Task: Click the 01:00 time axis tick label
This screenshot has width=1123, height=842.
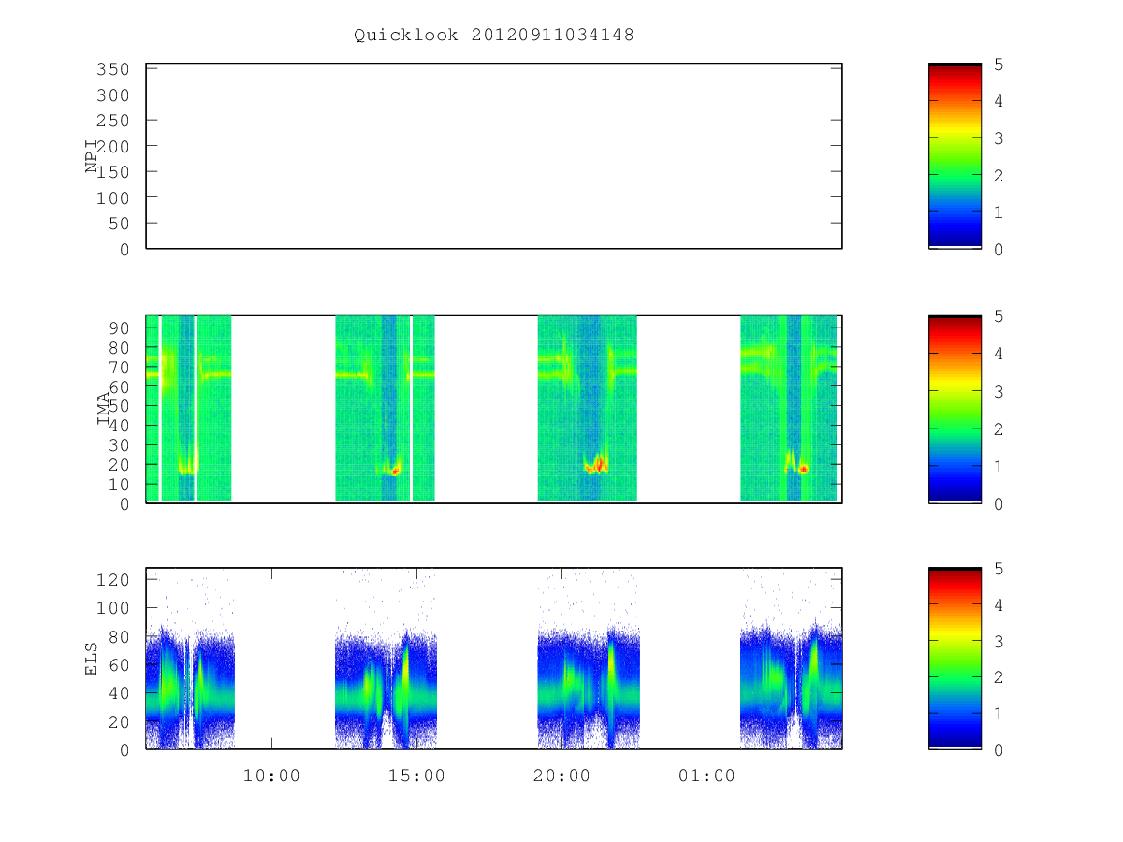Action: [707, 776]
